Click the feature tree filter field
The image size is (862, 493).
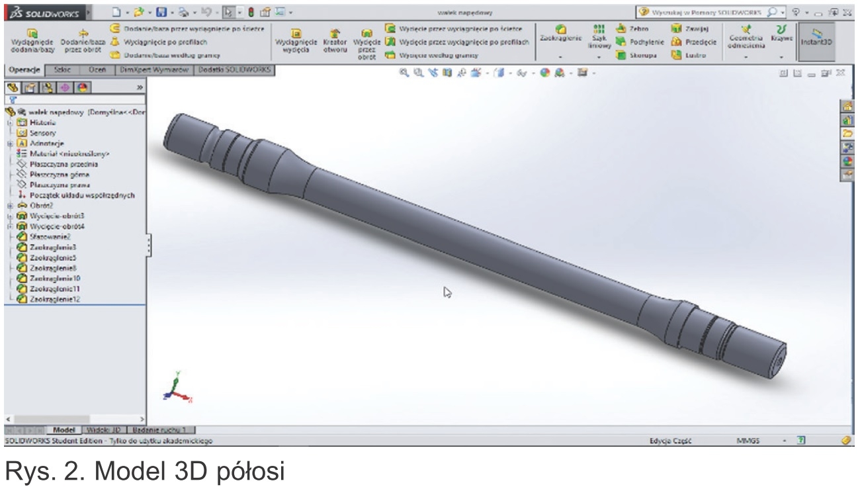coord(75,100)
